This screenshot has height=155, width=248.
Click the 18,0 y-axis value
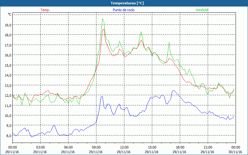click(8, 35)
